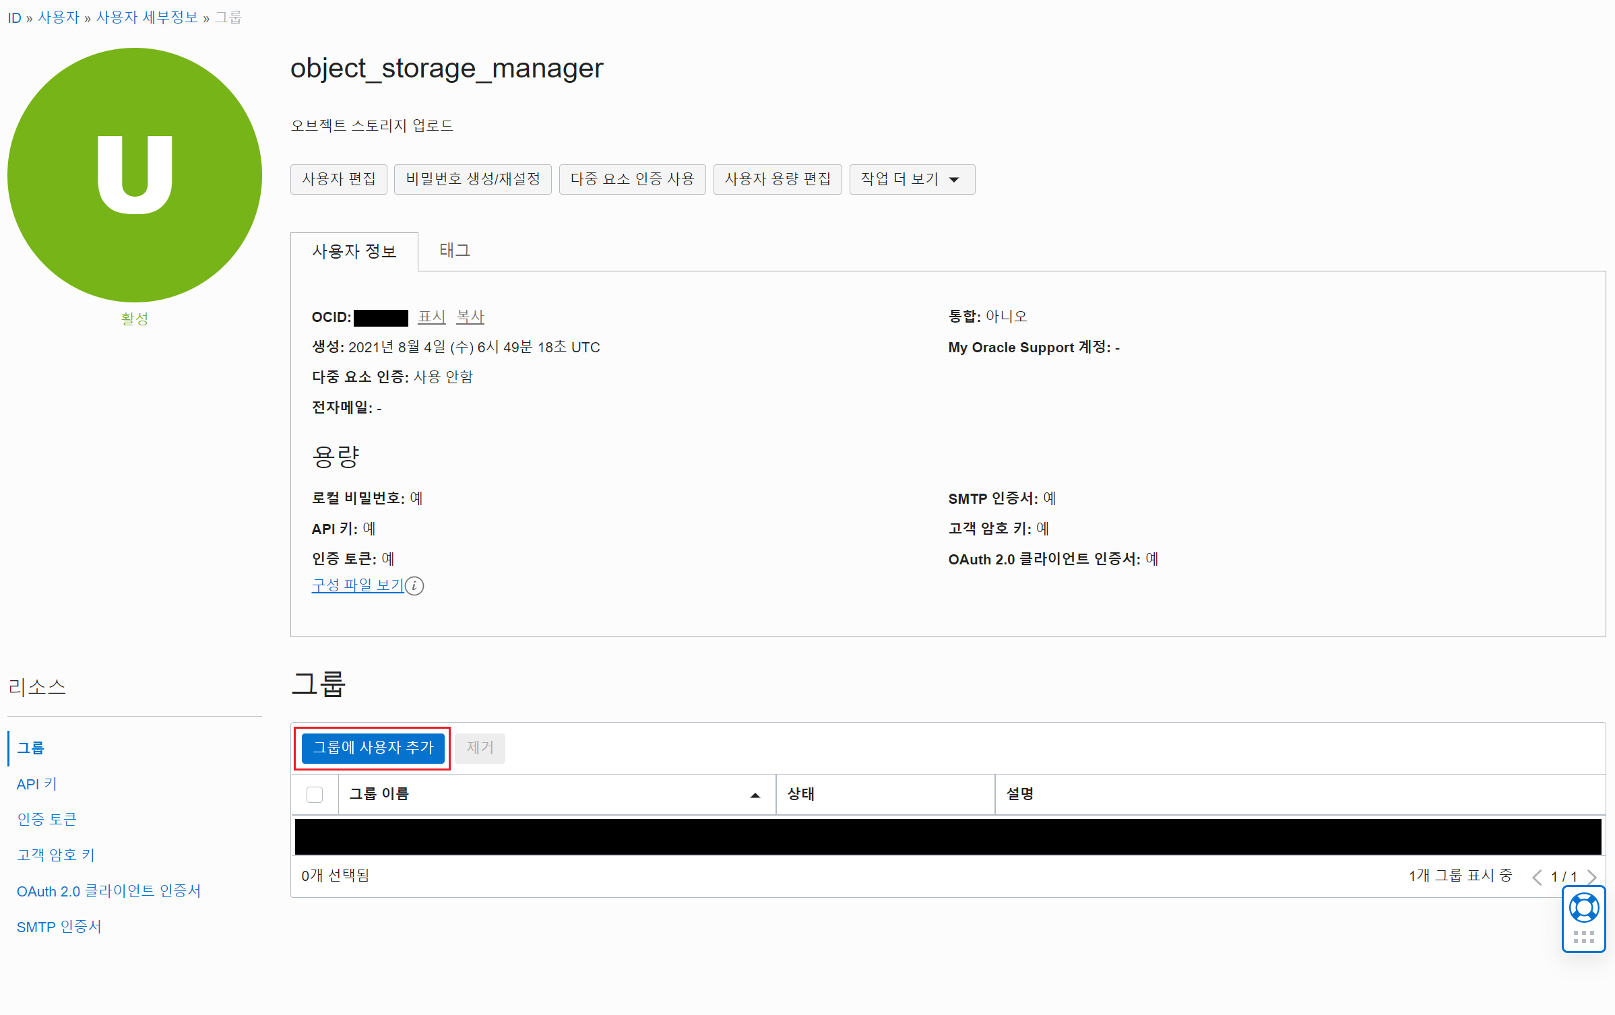Open the lifebuoy help widget
Viewport: 1615px width, 1015px height.
click(1583, 908)
